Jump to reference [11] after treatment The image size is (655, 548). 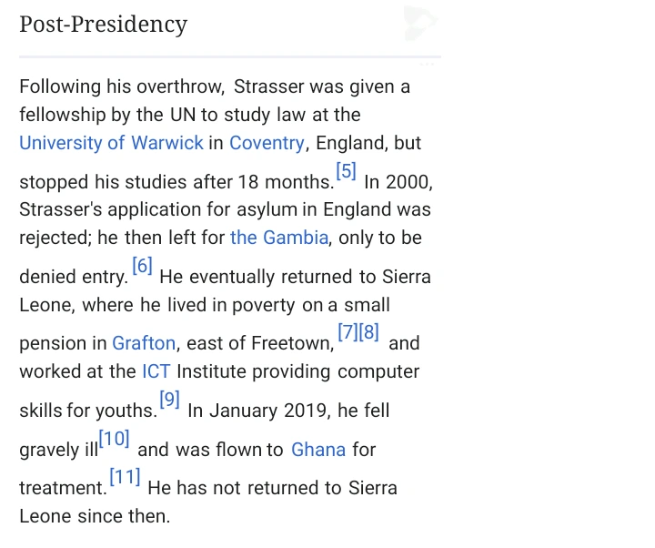(125, 477)
